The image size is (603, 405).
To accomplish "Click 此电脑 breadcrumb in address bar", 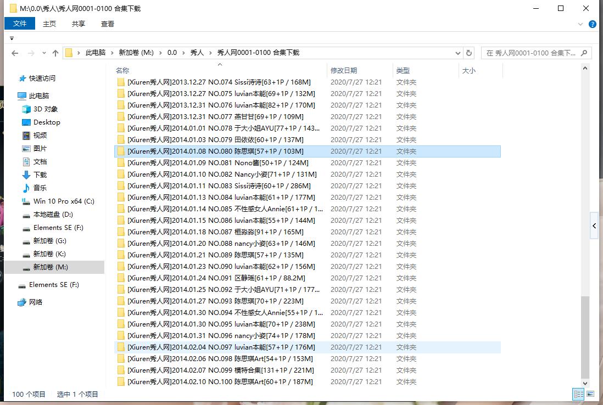I will pos(96,53).
